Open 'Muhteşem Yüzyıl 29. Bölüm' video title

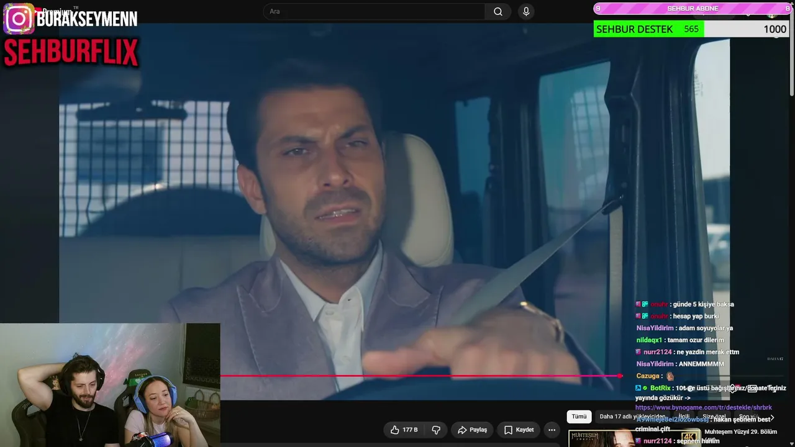tap(740, 432)
